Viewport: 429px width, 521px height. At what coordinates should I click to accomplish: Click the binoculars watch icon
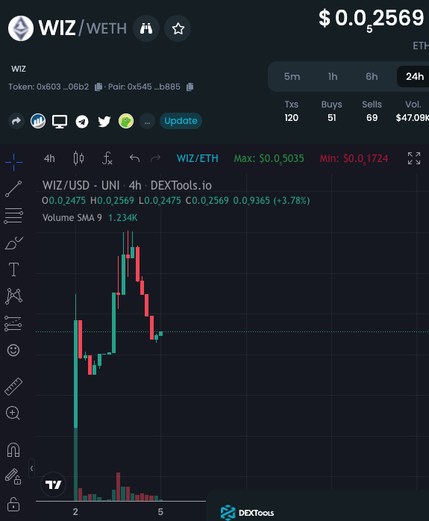pos(146,28)
